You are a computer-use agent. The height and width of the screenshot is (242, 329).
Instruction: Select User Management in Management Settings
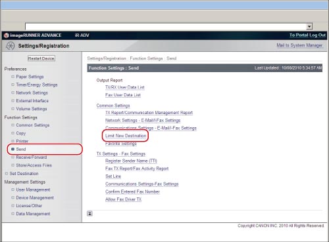coord(33,190)
